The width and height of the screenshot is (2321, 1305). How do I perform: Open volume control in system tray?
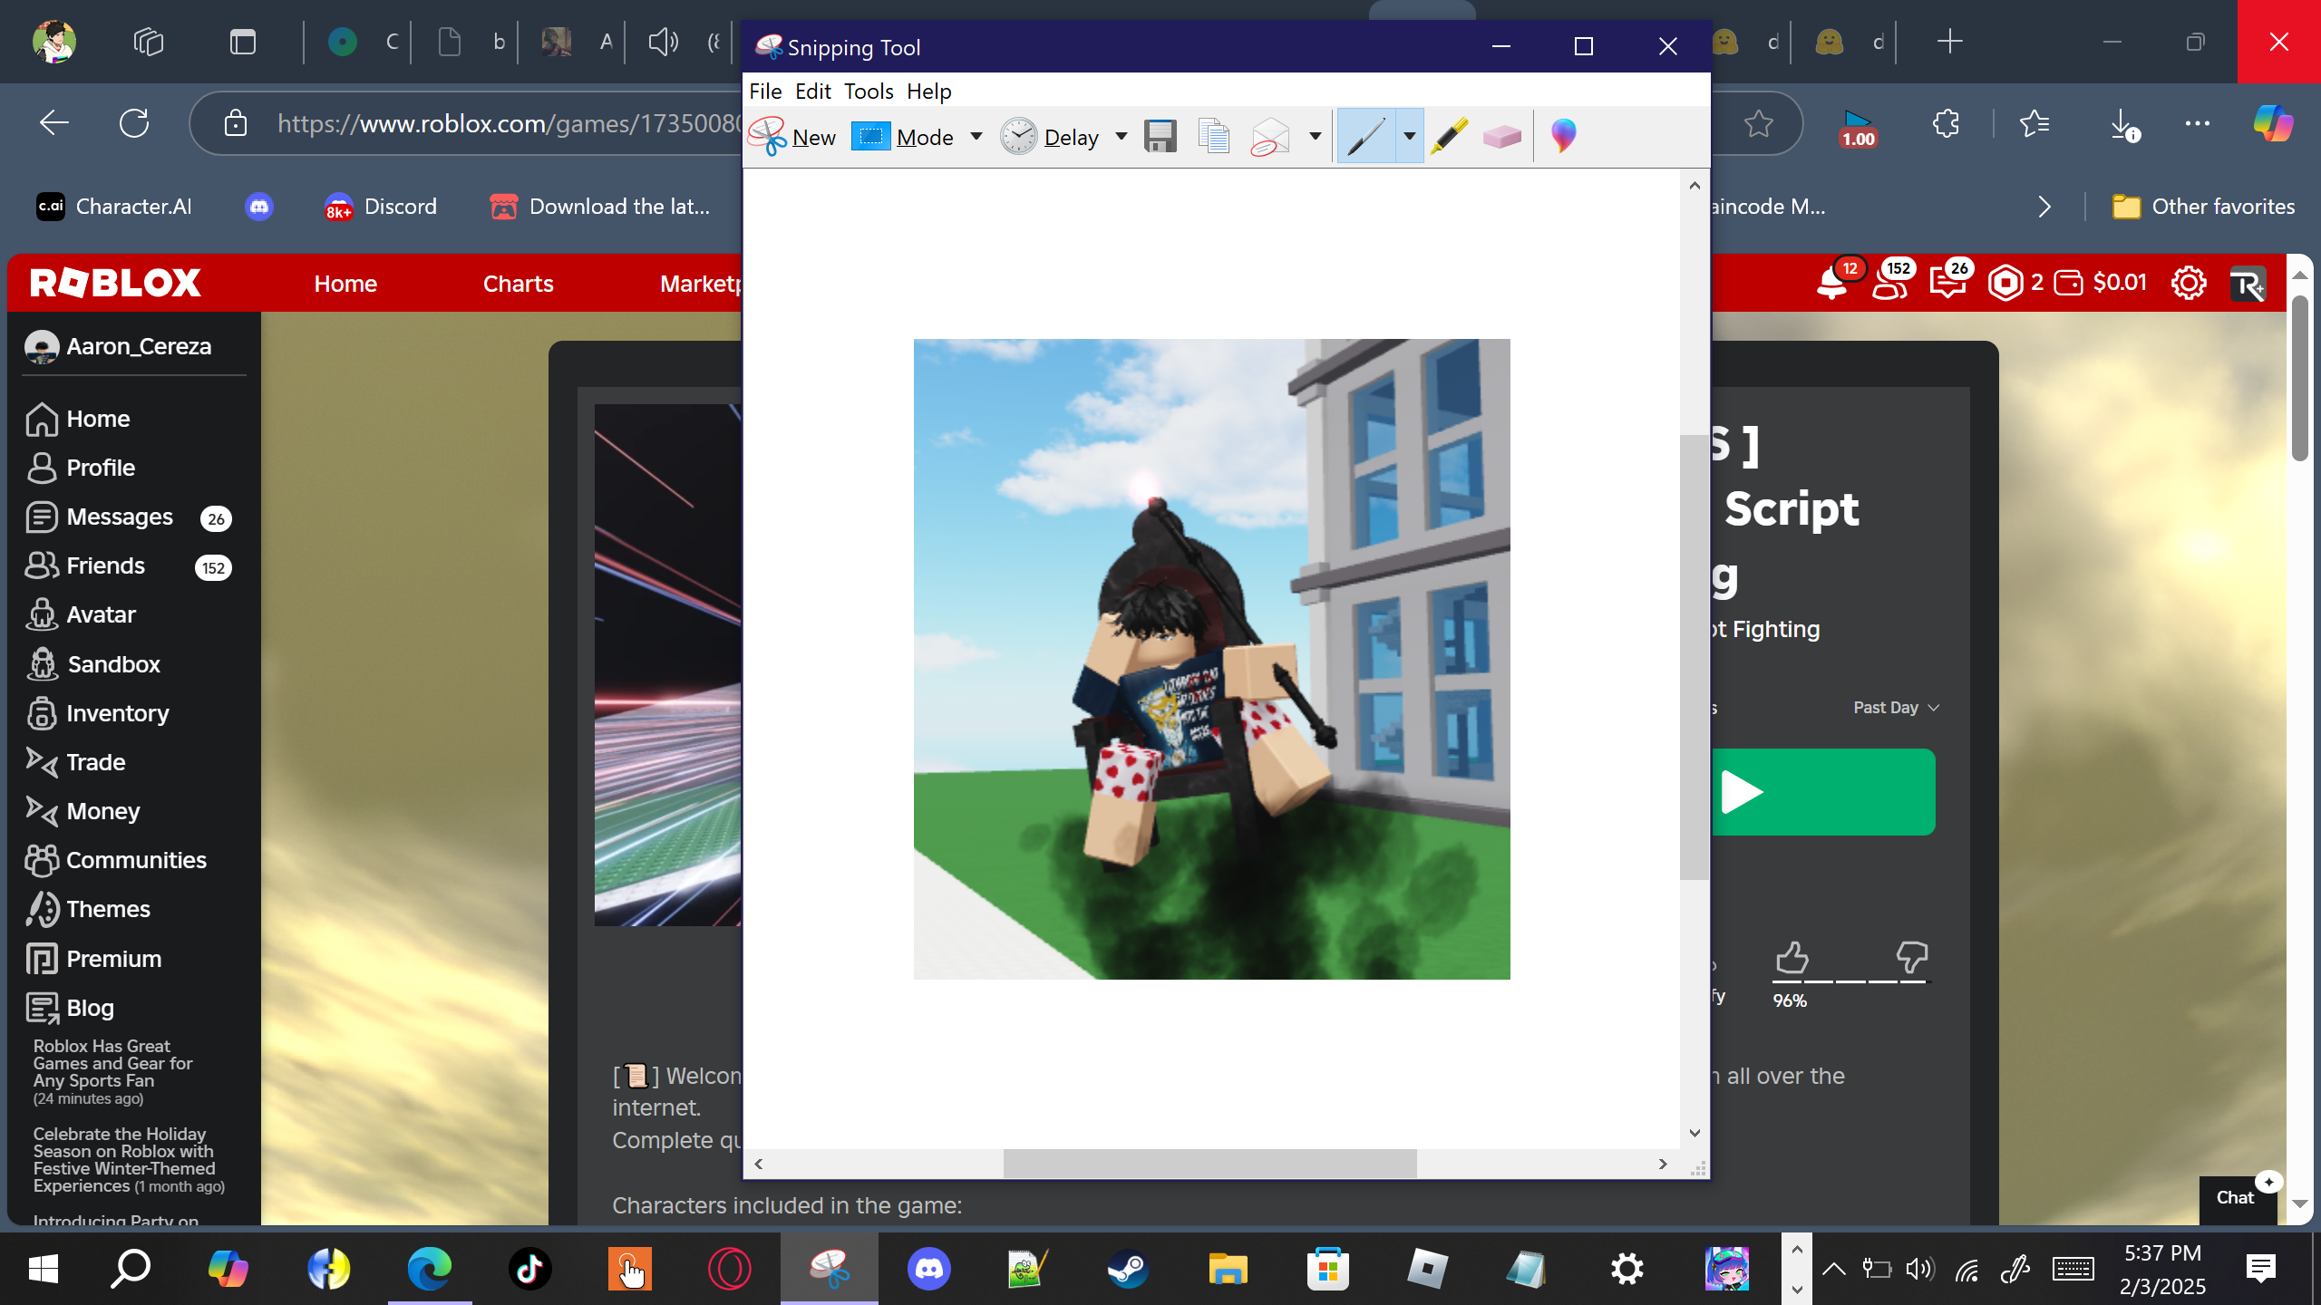tap(1919, 1269)
